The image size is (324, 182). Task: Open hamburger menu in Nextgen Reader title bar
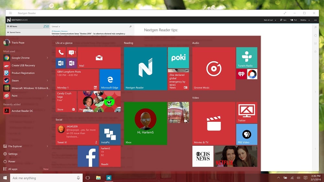pyautogui.click(x=10, y=13)
